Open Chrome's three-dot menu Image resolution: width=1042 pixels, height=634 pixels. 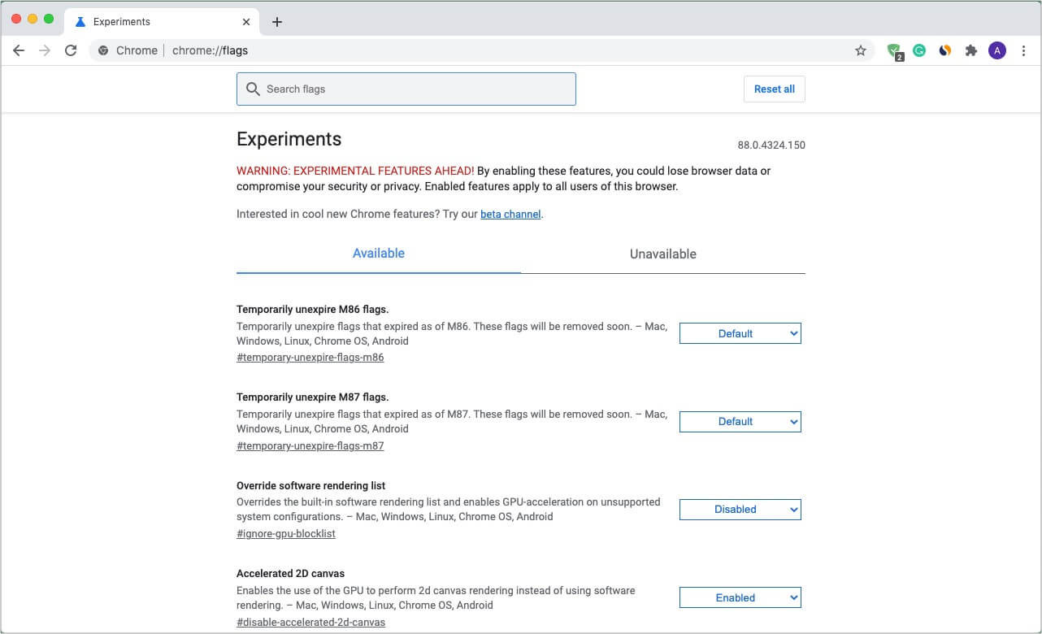[1023, 50]
